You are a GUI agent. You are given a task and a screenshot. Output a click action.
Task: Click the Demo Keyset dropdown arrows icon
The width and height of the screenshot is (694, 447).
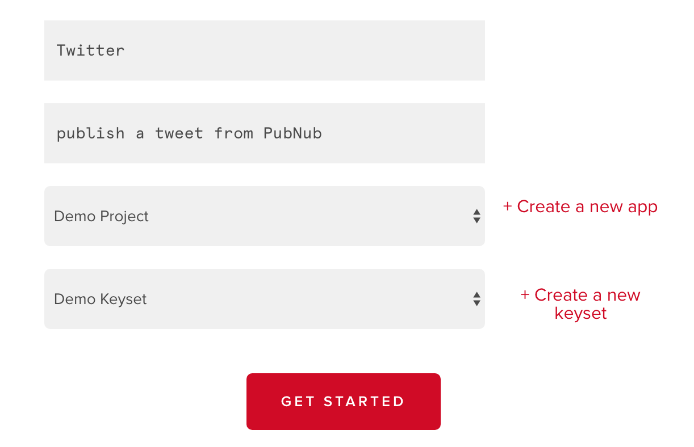click(476, 299)
